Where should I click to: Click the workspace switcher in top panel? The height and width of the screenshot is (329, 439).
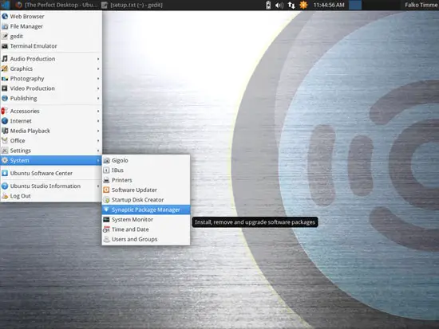tap(354, 5)
